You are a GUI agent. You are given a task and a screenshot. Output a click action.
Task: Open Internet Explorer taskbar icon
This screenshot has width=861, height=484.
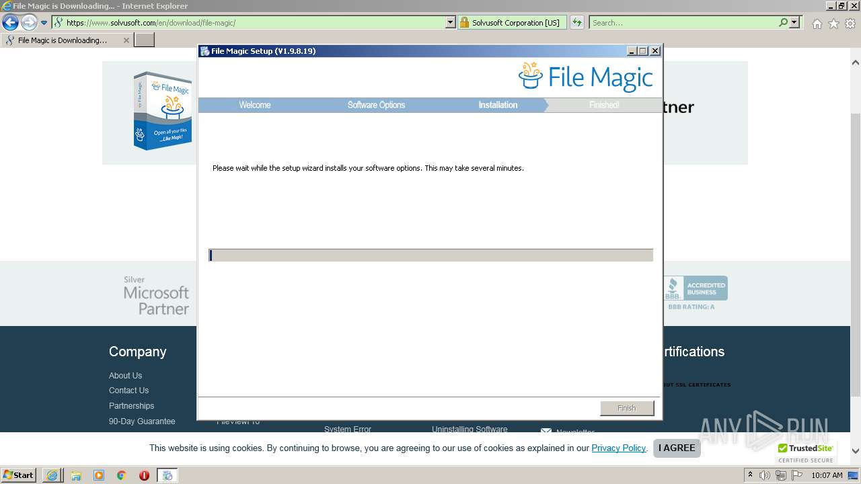52,475
